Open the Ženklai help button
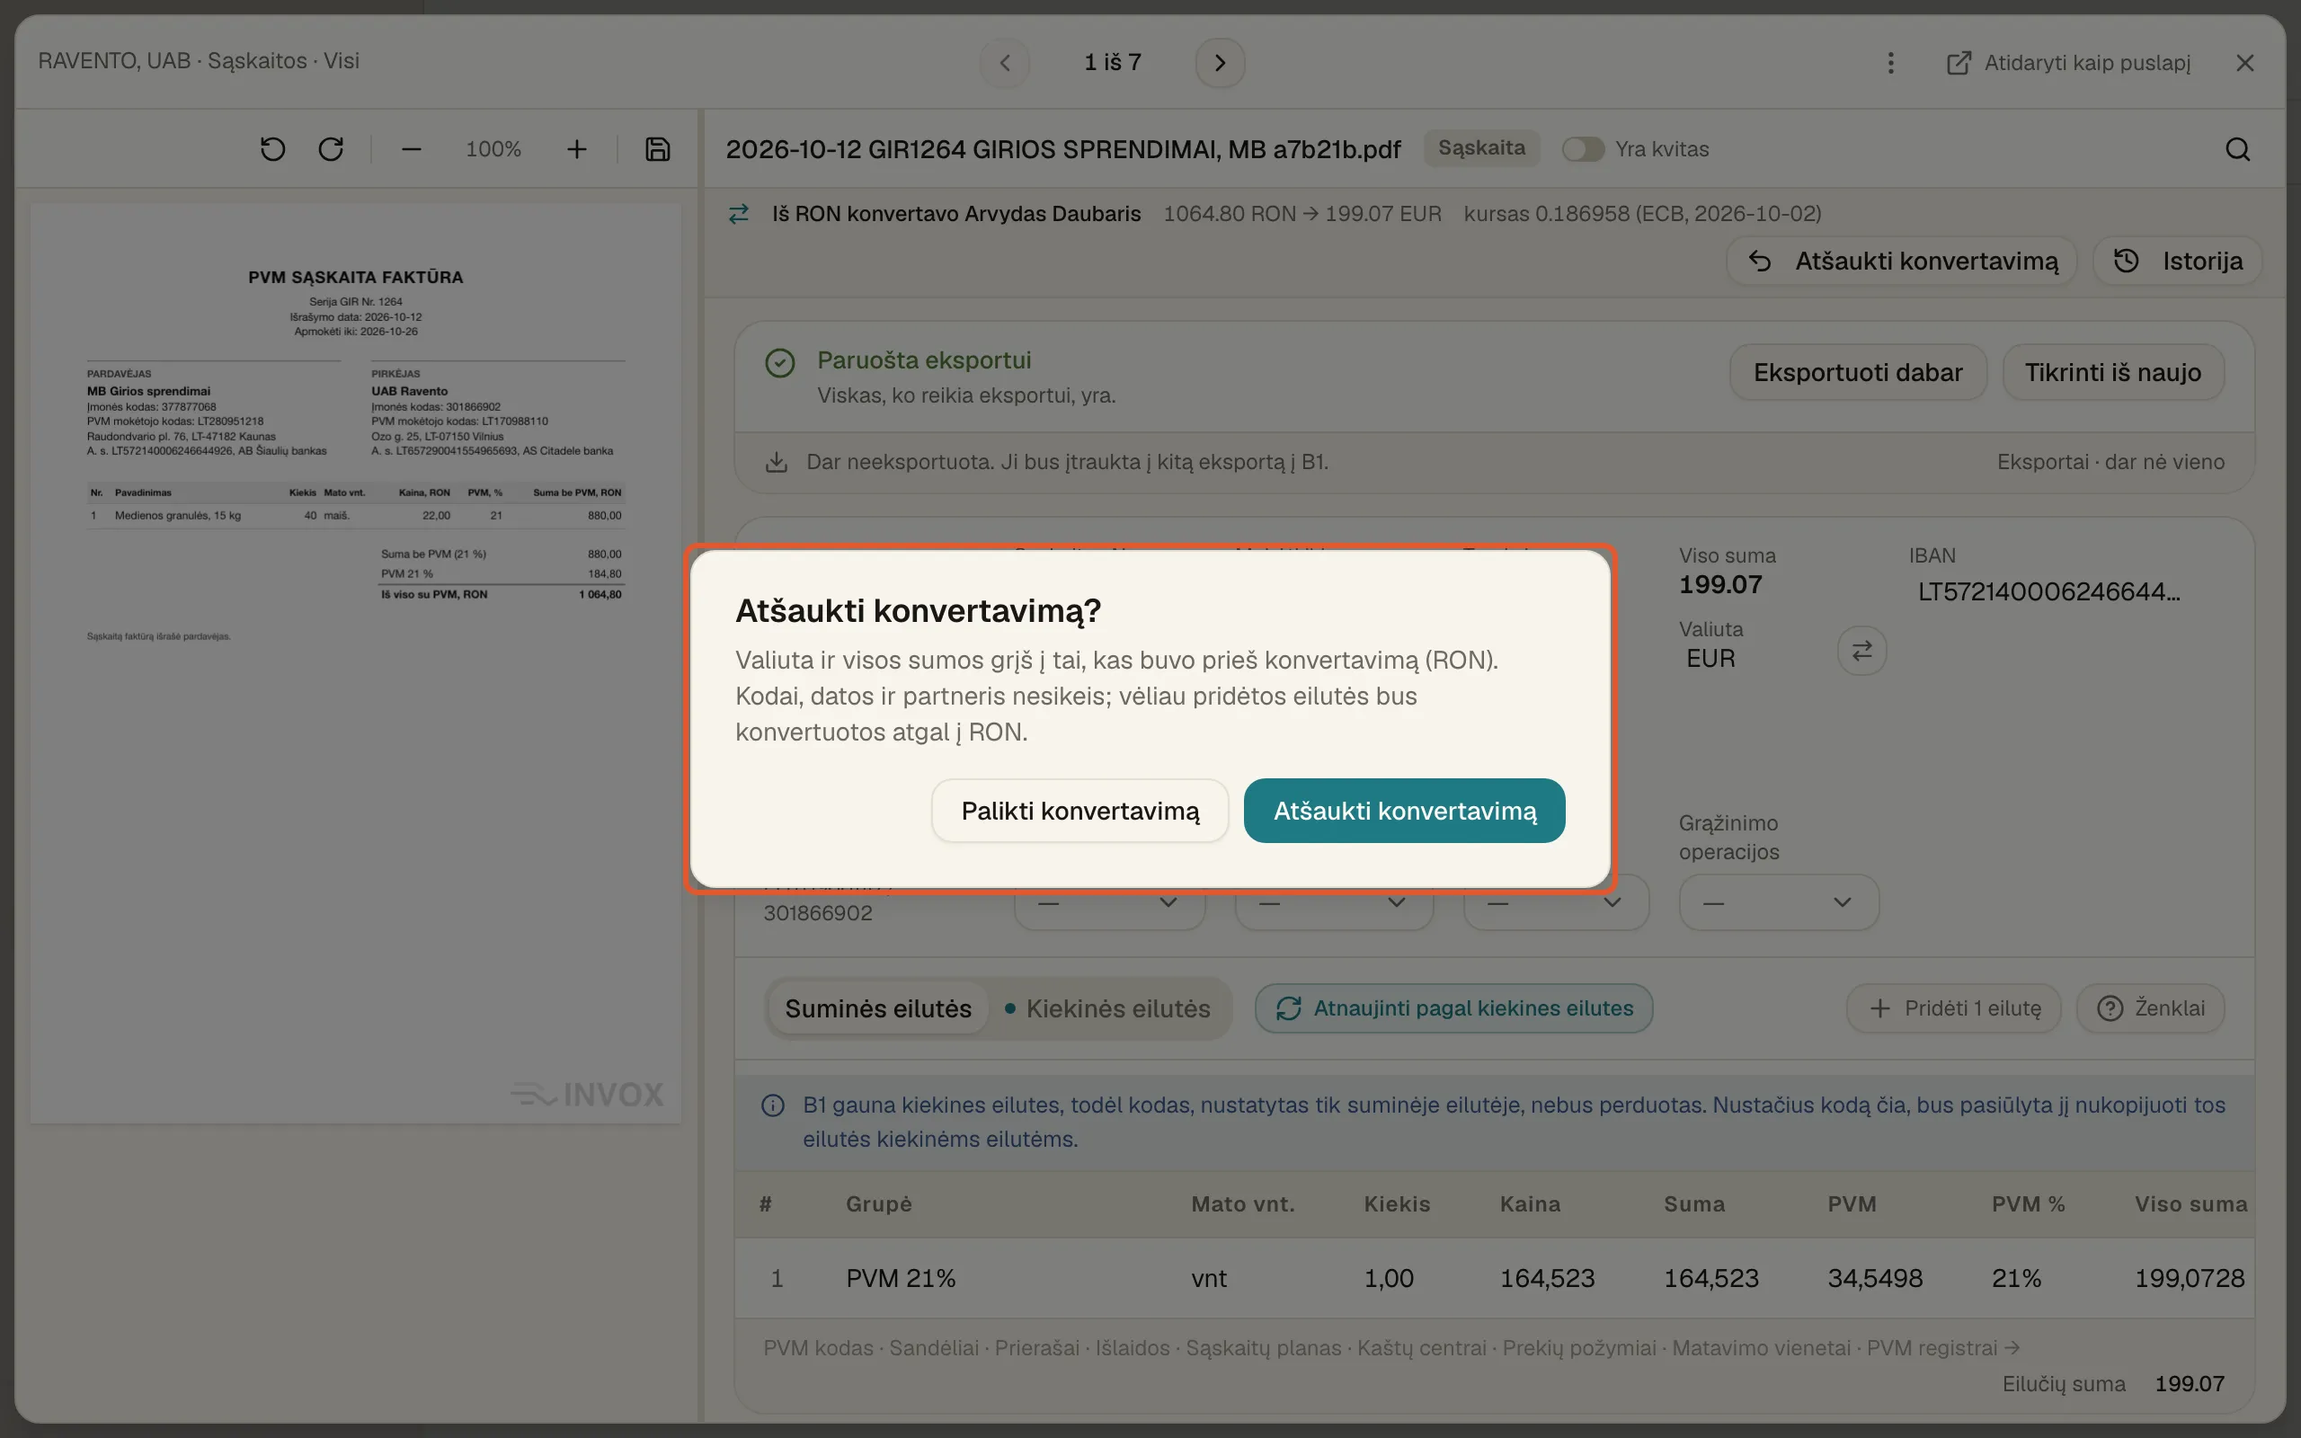The image size is (2301, 1438). (x=2151, y=1008)
